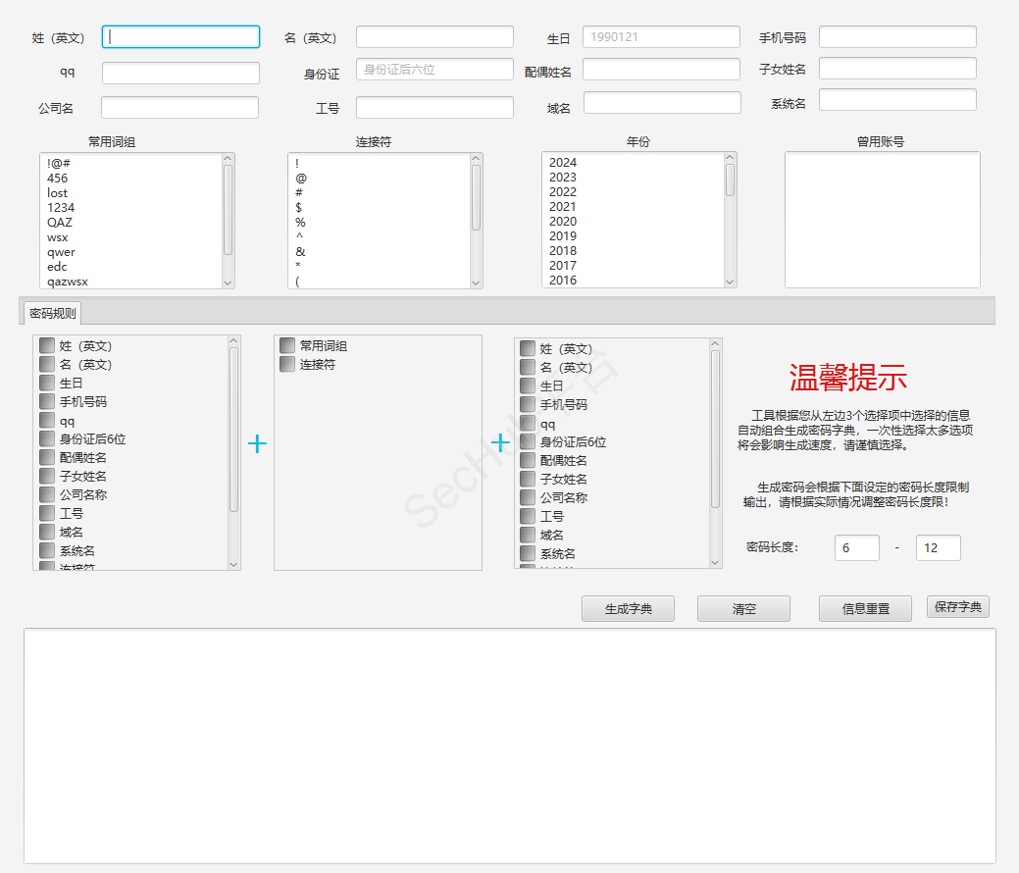Save dictionary using 保存字典 button
Screen dimensions: 1019x873
tap(957, 607)
